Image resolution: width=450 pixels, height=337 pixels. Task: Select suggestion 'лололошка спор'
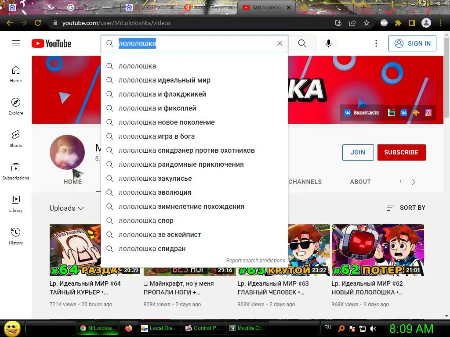(x=194, y=221)
